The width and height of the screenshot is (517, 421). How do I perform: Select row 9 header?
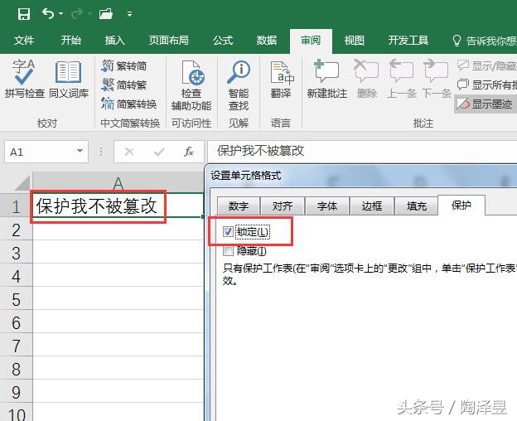click(16, 392)
